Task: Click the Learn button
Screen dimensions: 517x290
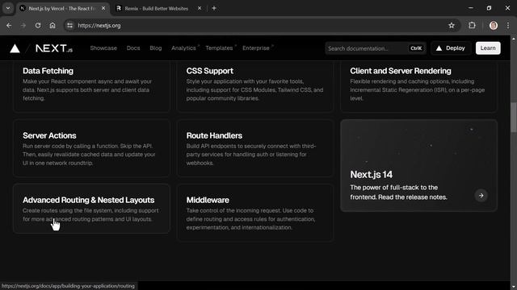Action: (x=488, y=48)
